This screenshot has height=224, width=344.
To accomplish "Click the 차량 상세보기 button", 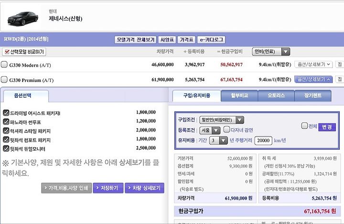I will click(x=144, y=188).
